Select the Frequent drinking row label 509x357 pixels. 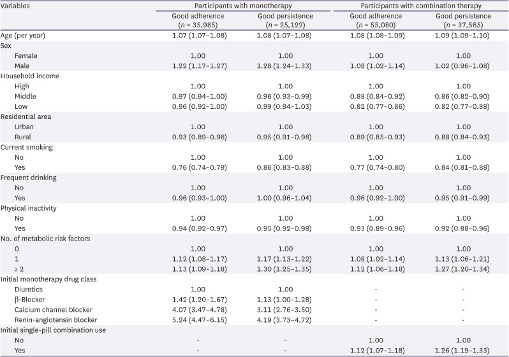(29, 178)
